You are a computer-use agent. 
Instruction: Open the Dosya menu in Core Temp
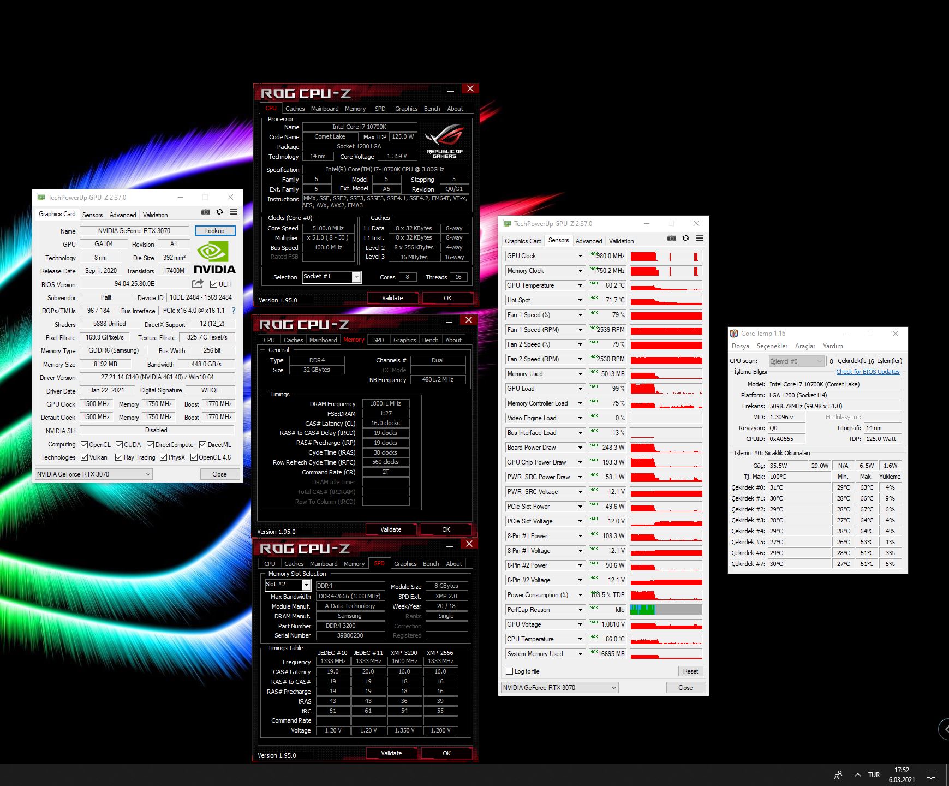point(740,346)
